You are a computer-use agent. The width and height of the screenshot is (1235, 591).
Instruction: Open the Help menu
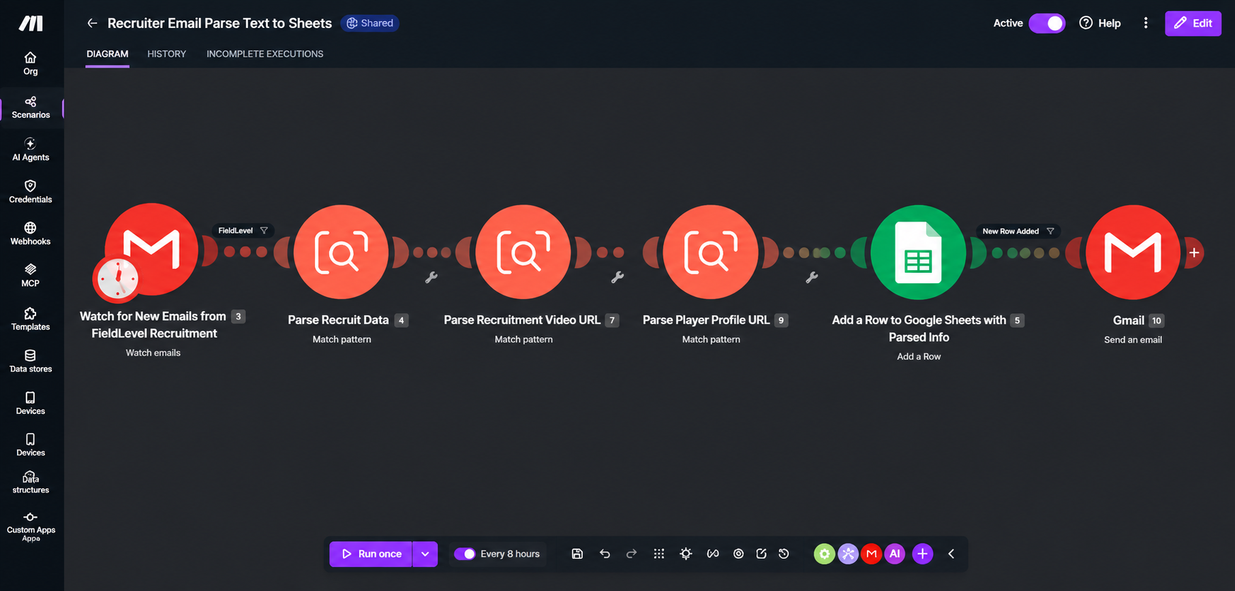pyautogui.click(x=1100, y=23)
